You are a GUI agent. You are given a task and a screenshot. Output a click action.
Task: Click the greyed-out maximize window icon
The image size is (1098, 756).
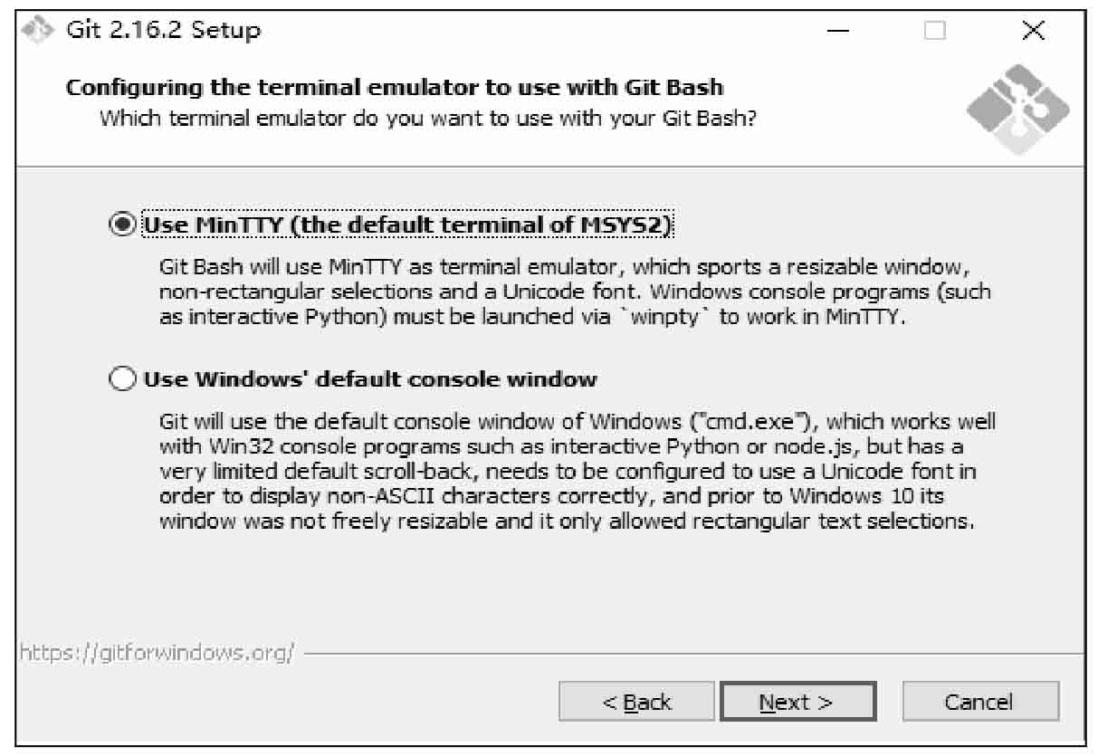935,31
